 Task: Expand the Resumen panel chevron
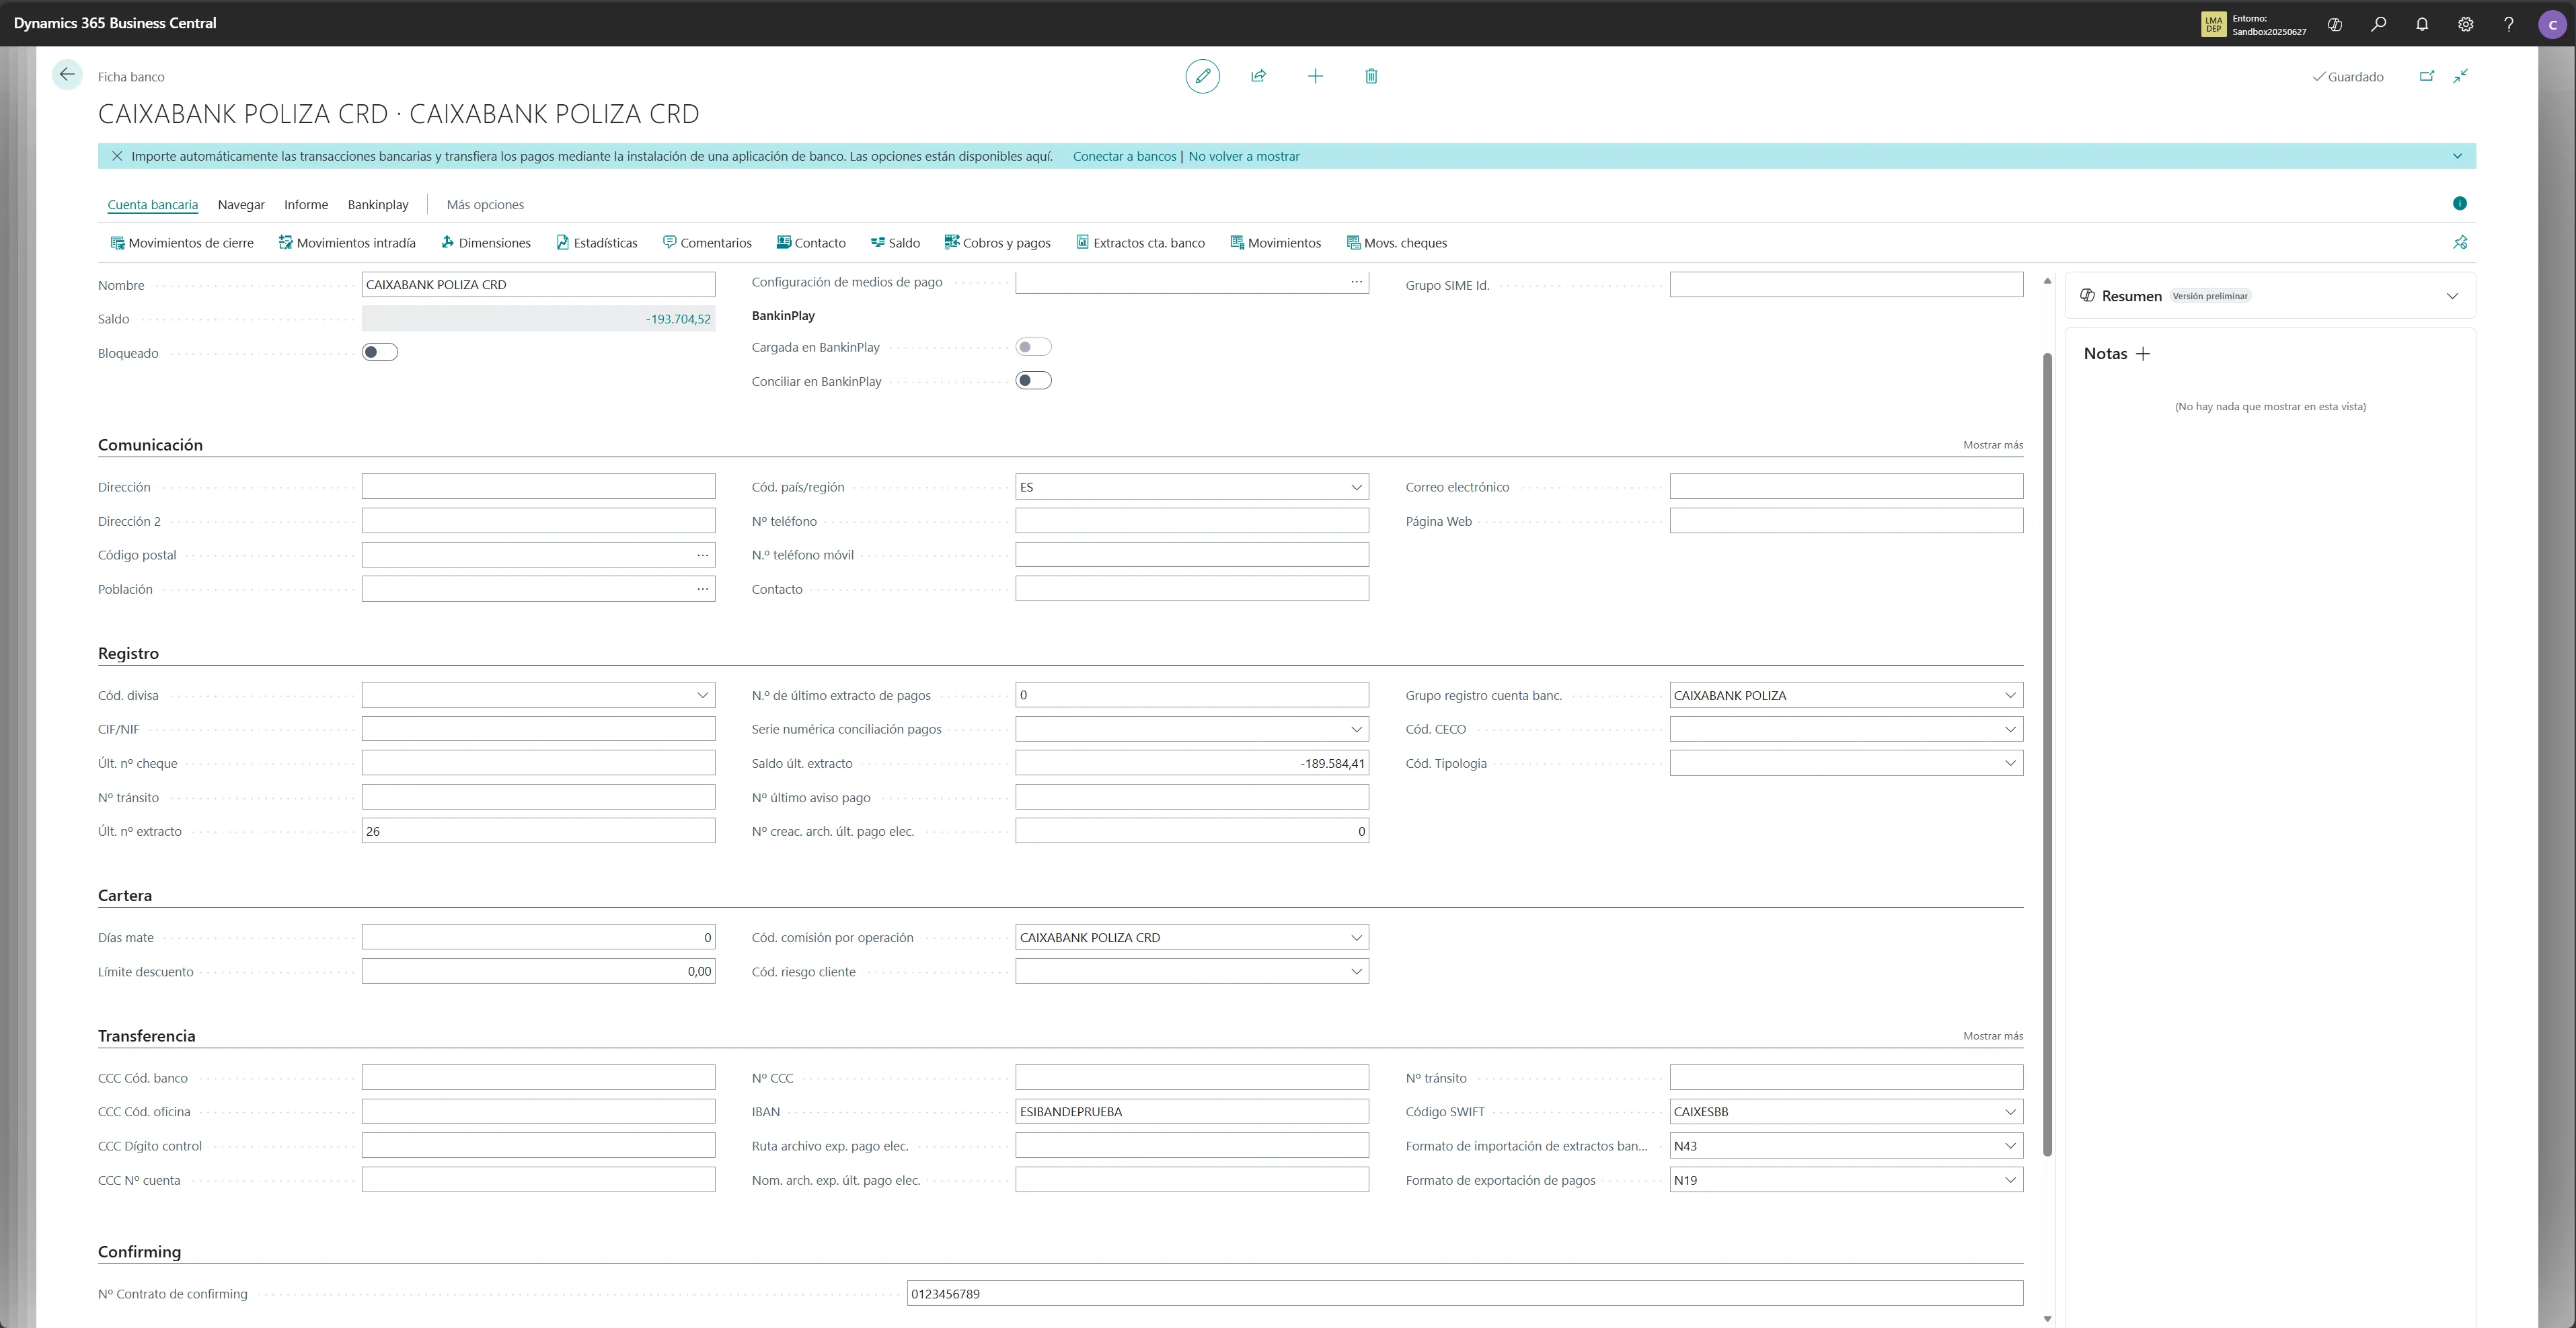(2452, 296)
